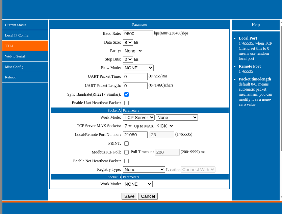Click the Baud Rate input field

coord(138,33)
